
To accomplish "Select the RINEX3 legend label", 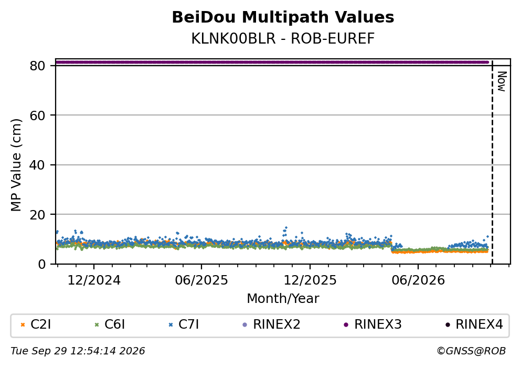I will (x=378, y=324).
